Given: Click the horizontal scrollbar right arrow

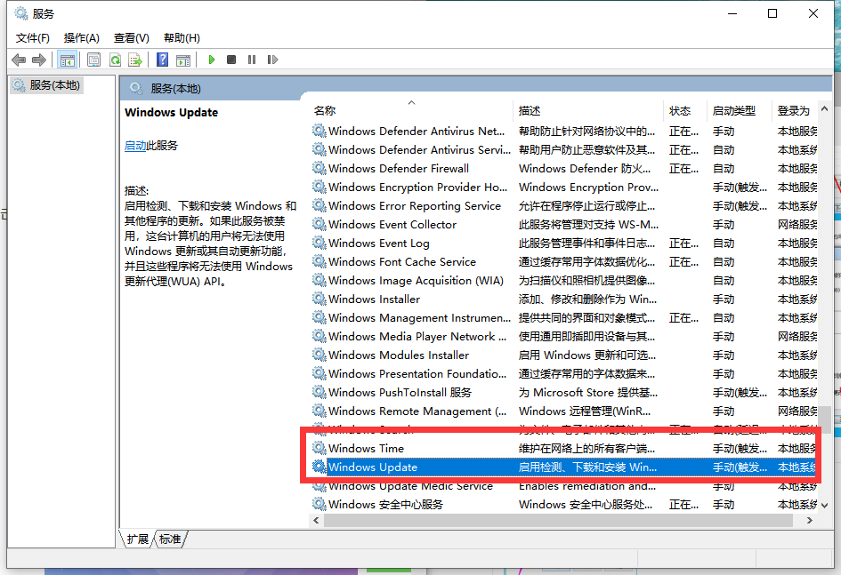Looking at the screenshot, I should click(810, 521).
